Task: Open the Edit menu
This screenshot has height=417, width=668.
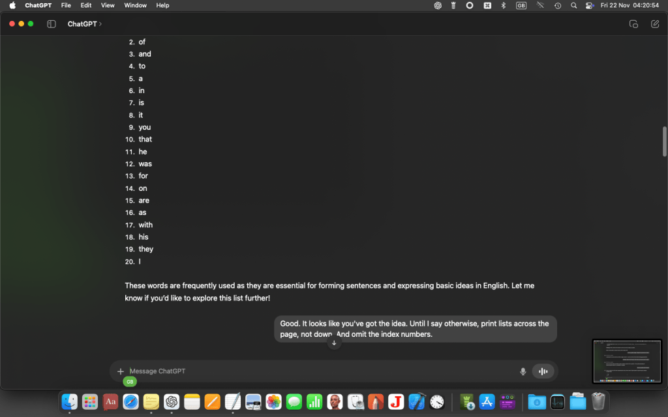Action: coord(86,5)
